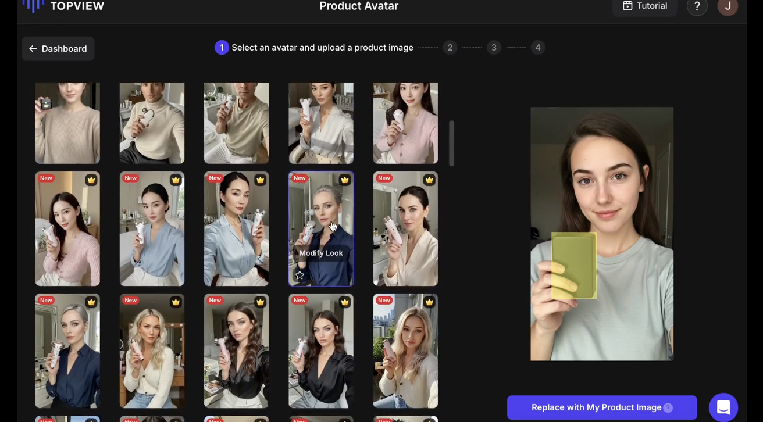The width and height of the screenshot is (763, 422).
Task: Select the man in tan t-shirt avatar
Action: (x=237, y=123)
